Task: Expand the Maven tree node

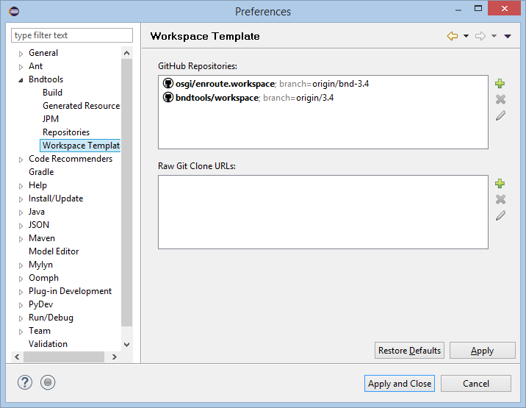Action: click(x=21, y=239)
